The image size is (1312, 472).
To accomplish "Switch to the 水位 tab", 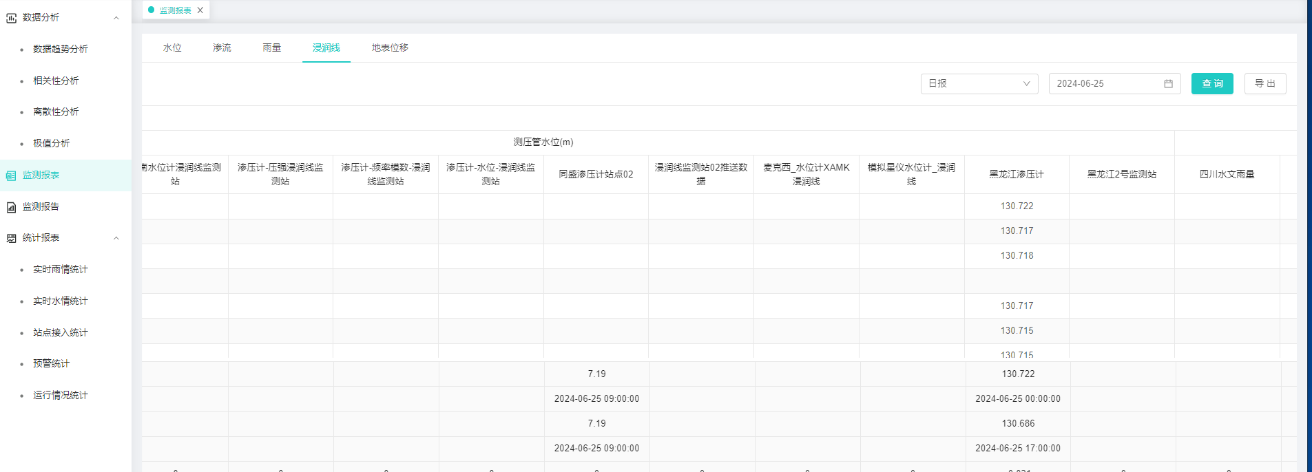I will pos(172,48).
